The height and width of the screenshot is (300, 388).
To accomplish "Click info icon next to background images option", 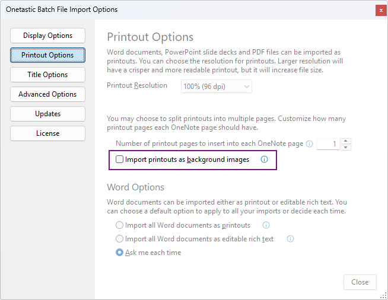I will (x=264, y=159).
